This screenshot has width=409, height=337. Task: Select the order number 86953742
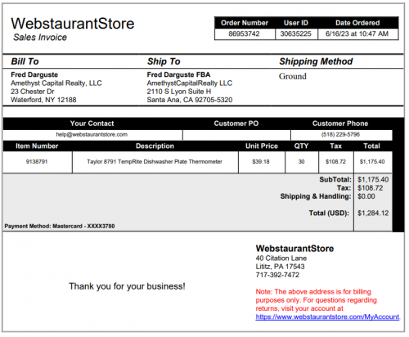click(244, 34)
